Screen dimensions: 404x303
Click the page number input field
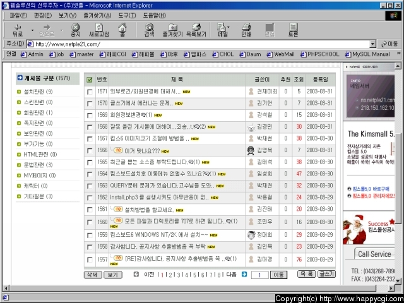pyautogui.click(x=259, y=275)
